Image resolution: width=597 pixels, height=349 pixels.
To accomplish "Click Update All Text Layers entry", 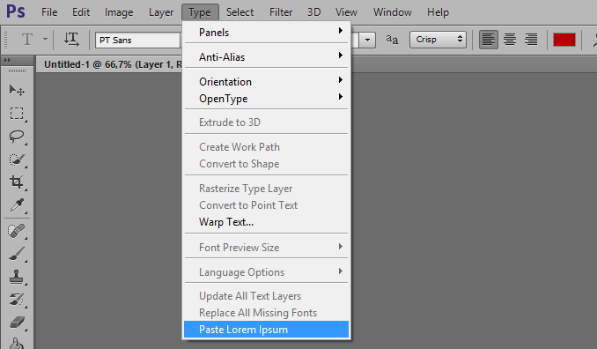I will pyautogui.click(x=267, y=296).
